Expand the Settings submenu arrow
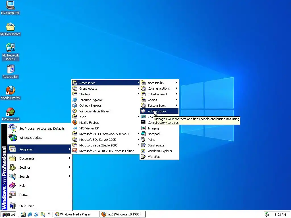 (x=70, y=167)
